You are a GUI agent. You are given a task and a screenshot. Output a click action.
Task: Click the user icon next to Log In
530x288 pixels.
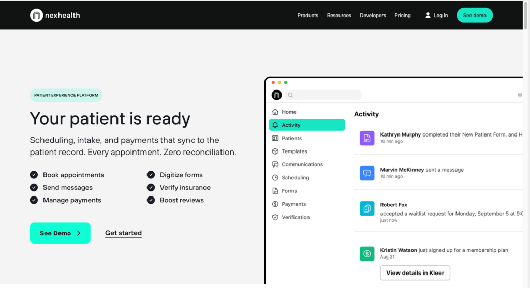tap(428, 16)
